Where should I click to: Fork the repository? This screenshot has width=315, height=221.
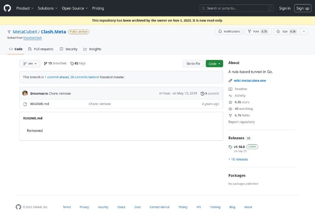[258, 31]
